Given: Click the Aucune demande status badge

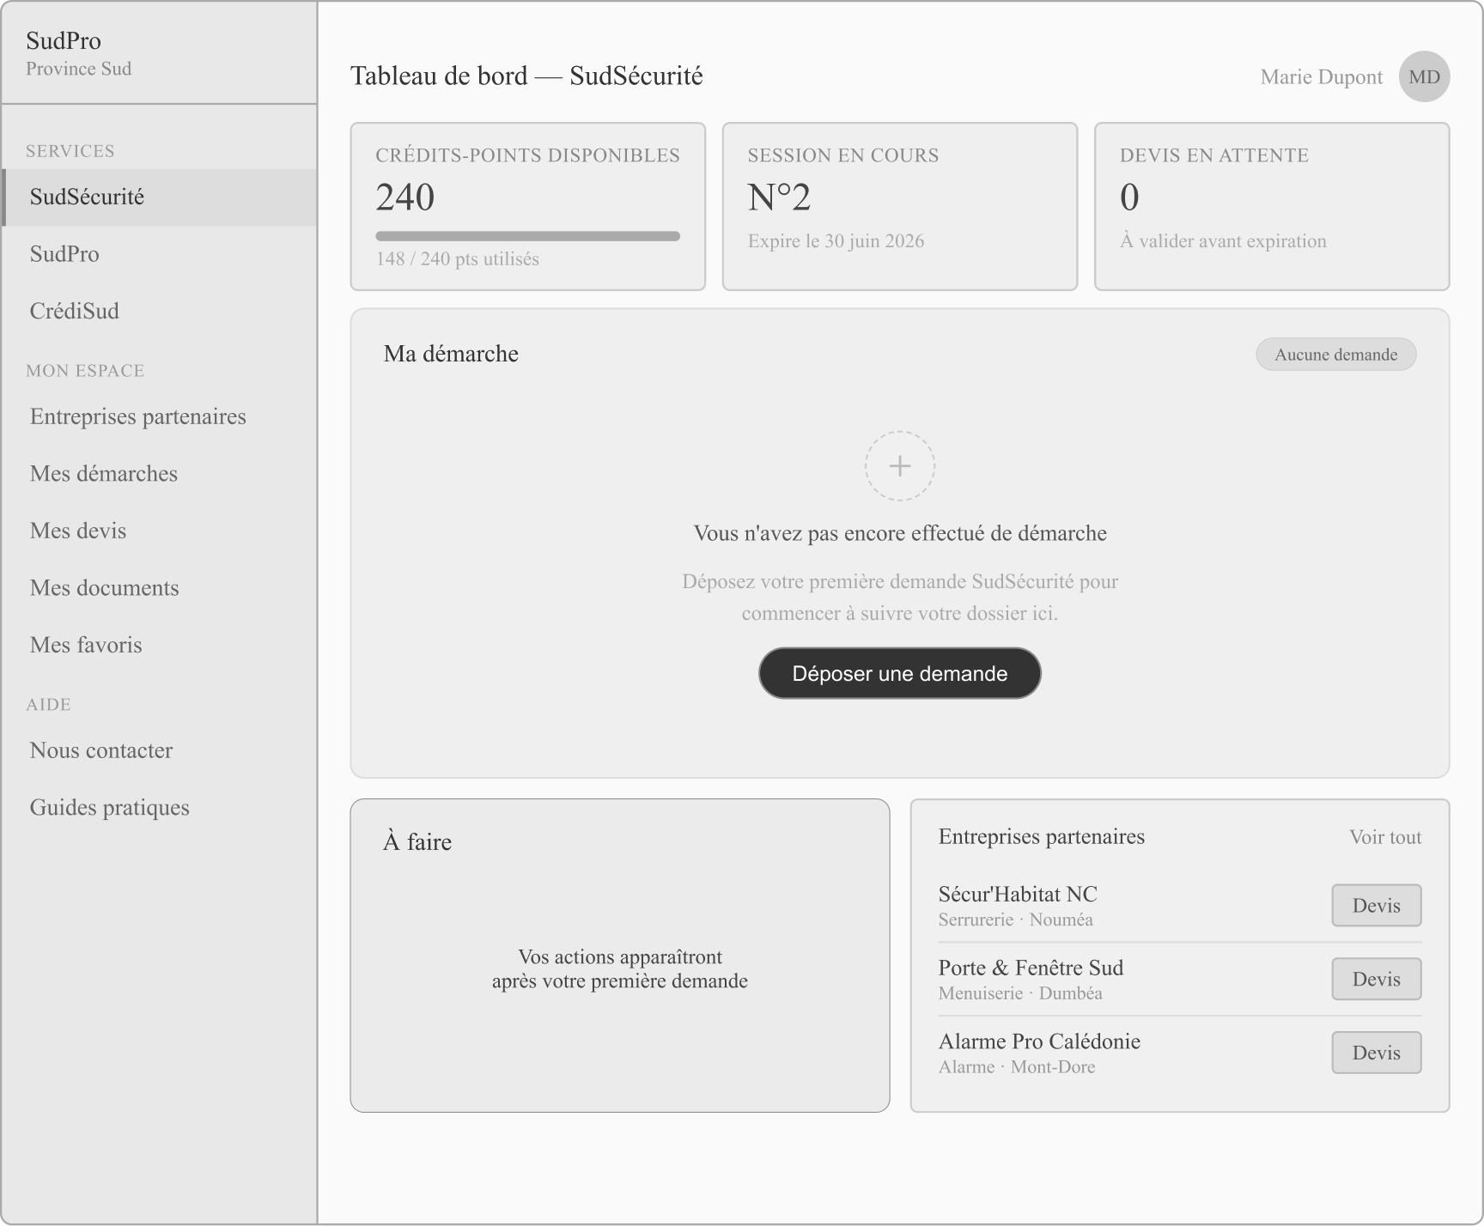Looking at the screenshot, I should click(x=1335, y=355).
